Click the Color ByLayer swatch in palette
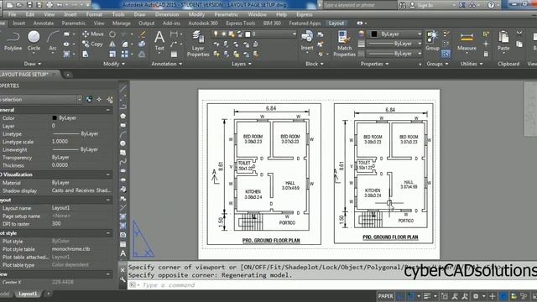 [54, 117]
